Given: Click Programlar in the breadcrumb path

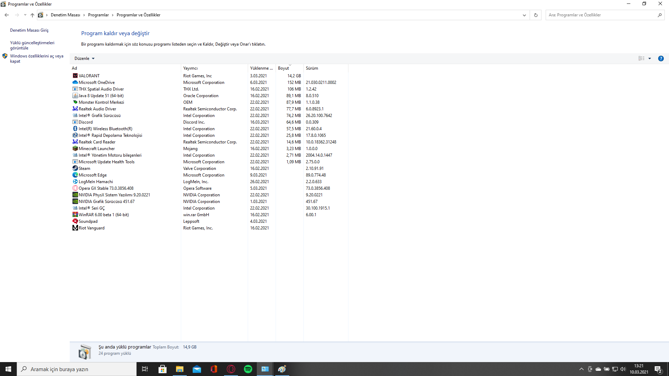Looking at the screenshot, I should tap(98, 15).
